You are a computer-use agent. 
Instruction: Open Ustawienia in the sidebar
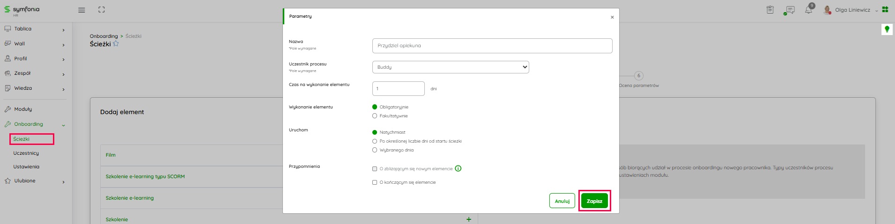pyautogui.click(x=26, y=167)
